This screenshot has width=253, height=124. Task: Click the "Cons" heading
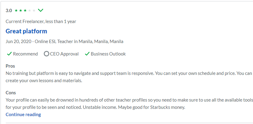(11, 93)
